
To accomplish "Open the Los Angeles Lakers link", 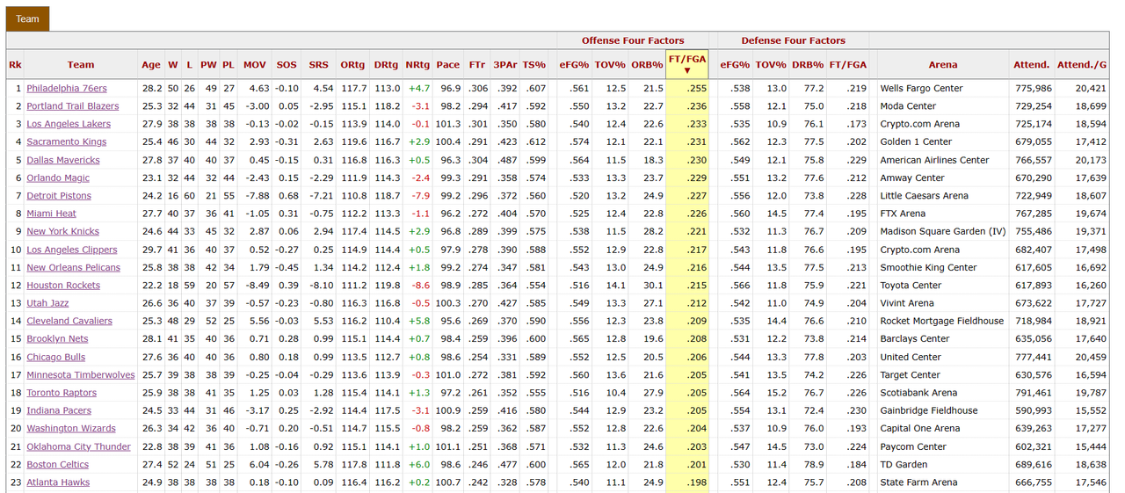I will click(x=69, y=124).
